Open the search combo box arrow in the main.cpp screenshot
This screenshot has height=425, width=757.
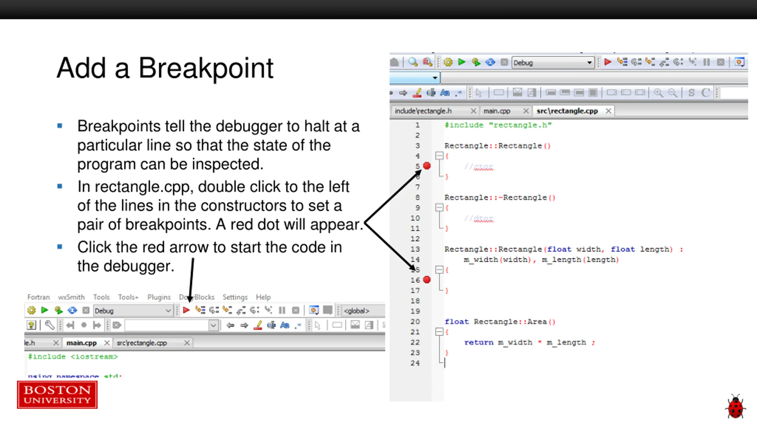[x=213, y=326]
